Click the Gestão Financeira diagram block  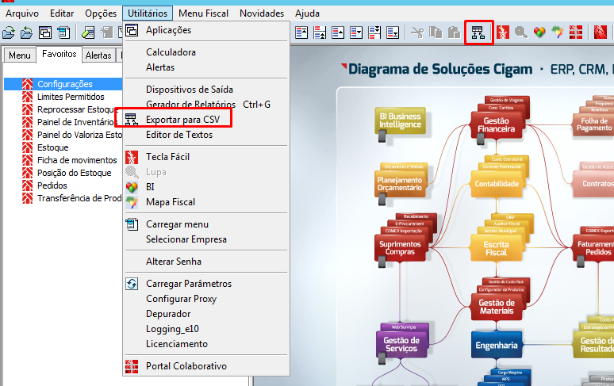[497, 124]
